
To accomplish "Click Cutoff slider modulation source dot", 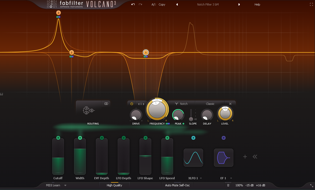I will pyautogui.click(x=58, y=138).
